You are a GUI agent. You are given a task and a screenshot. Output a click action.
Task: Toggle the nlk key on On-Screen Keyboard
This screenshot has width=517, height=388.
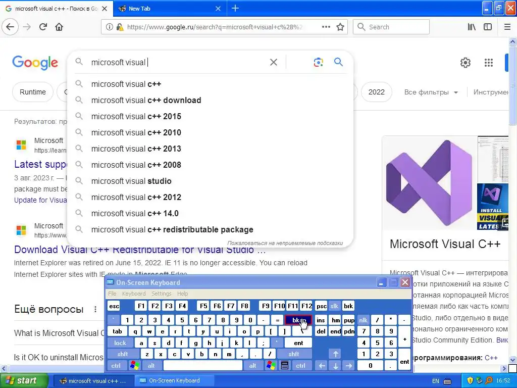[364, 320]
